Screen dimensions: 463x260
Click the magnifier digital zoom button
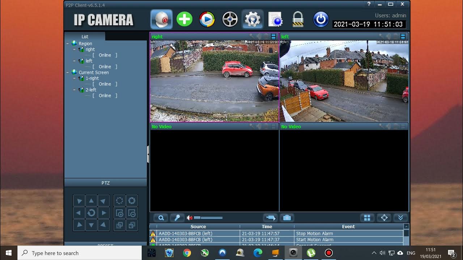pos(161,218)
